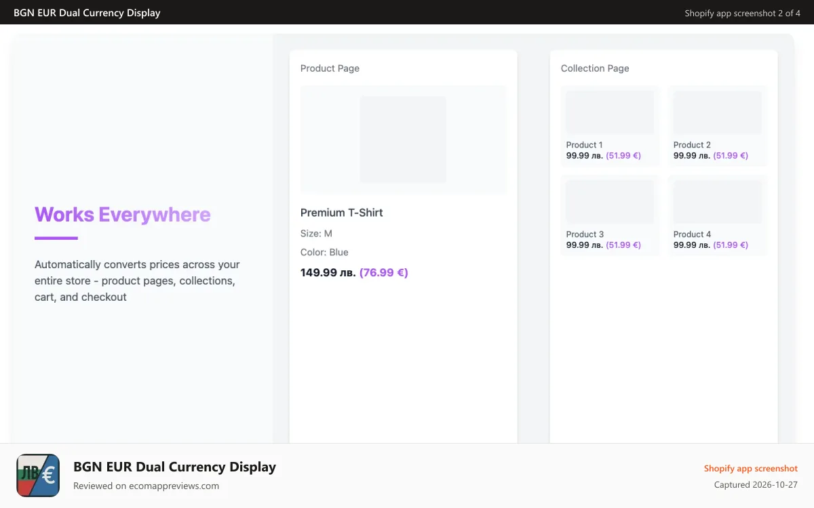Select the "Works Everywhere" heading

[x=123, y=215]
